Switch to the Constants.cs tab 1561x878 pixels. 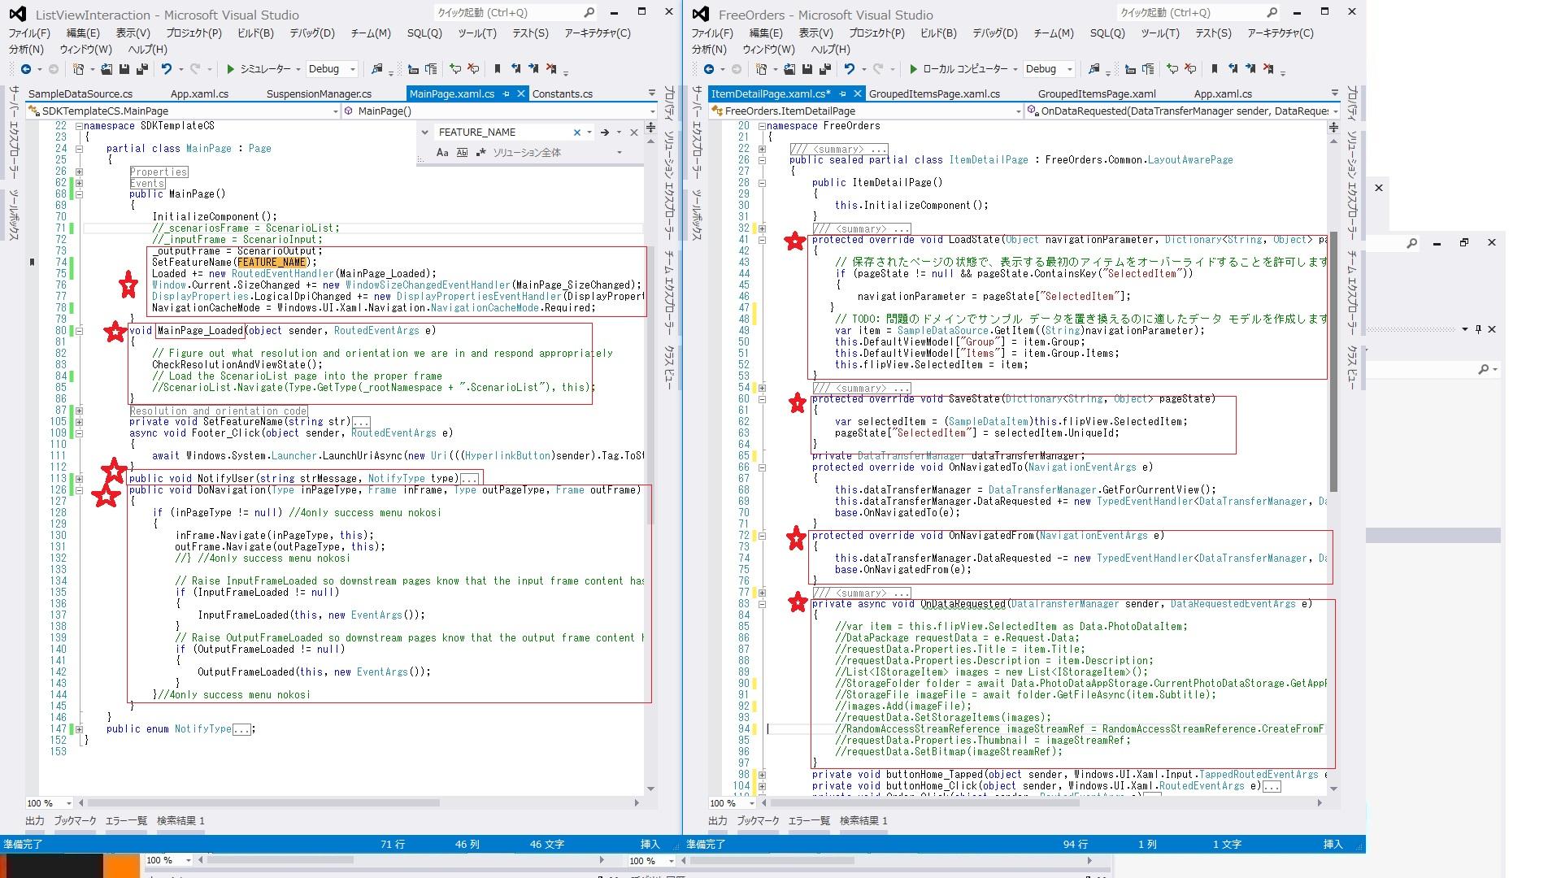pyautogui.click(x=562, y=94)
